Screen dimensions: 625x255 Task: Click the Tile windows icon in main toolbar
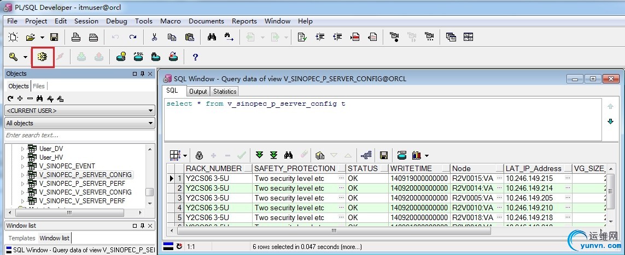(x=469, y=38)
